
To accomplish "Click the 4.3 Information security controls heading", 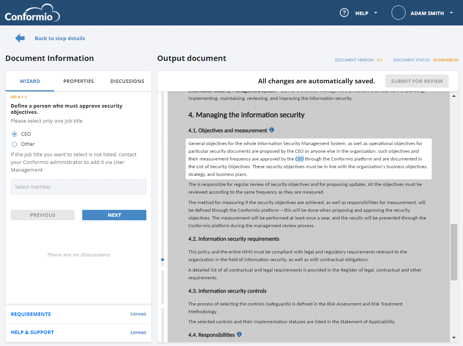I will (227, 291).
